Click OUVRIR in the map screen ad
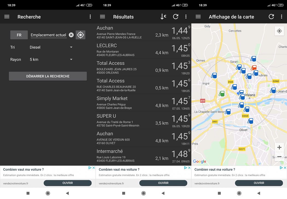Image resolution: width=287 pixels, height=199 pixels. [x=259, y=183]
